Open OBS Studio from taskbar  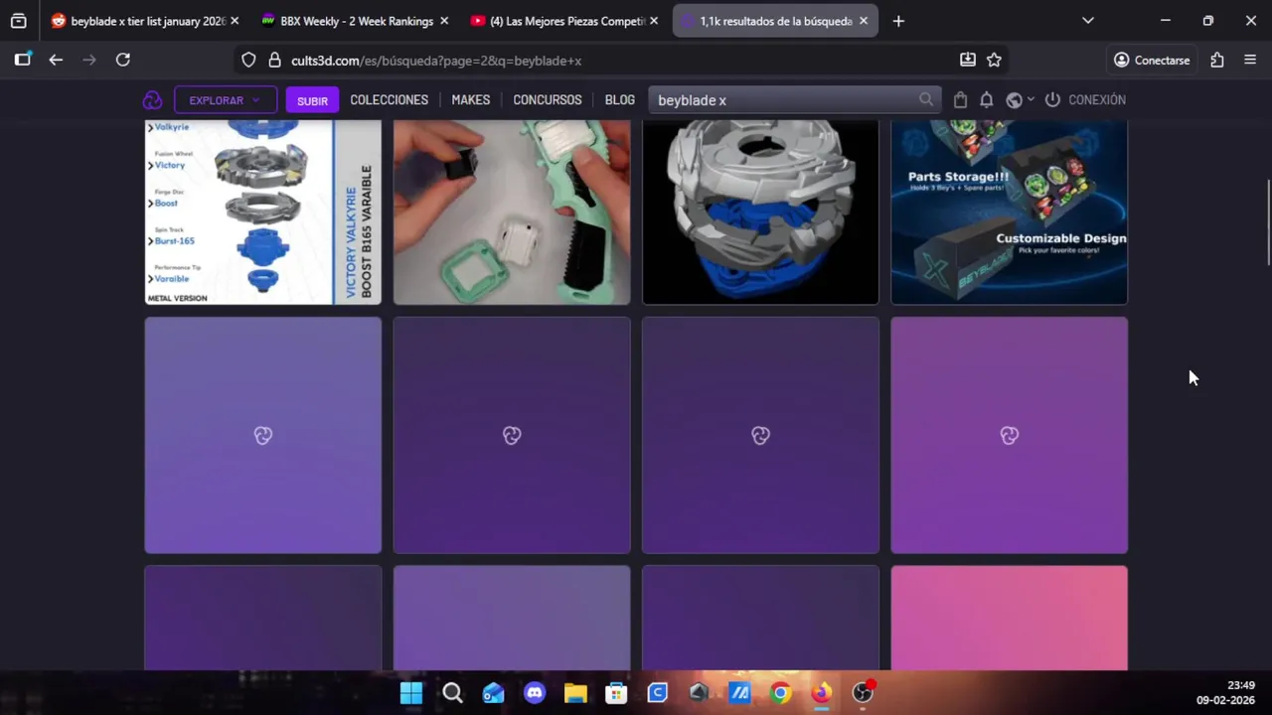click(x=863, y=693)
